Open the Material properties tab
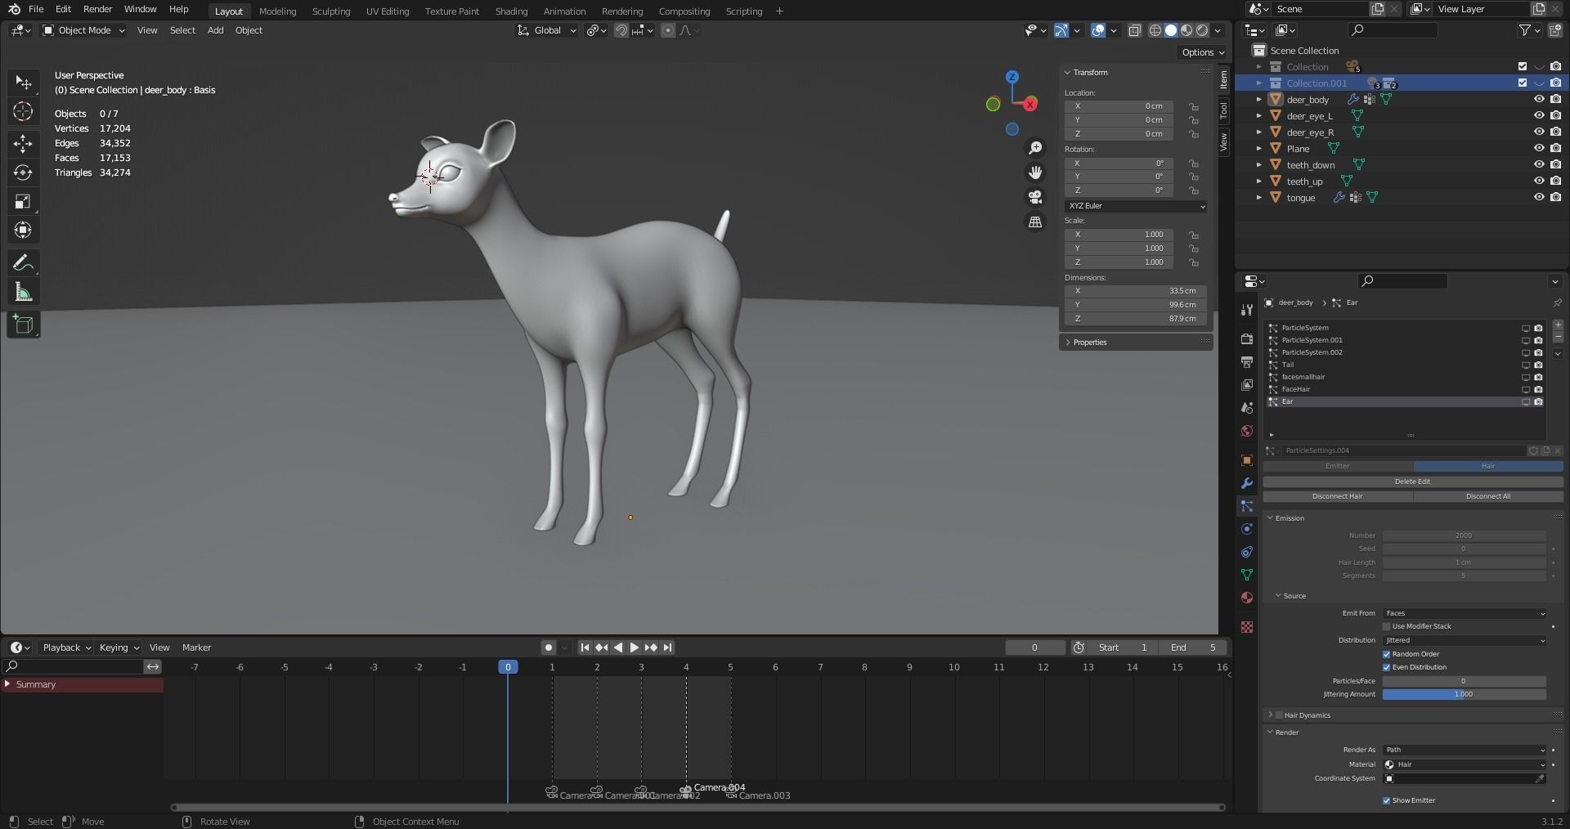The height and width of the screenshot is (829, 1570). coord(1247,598)
